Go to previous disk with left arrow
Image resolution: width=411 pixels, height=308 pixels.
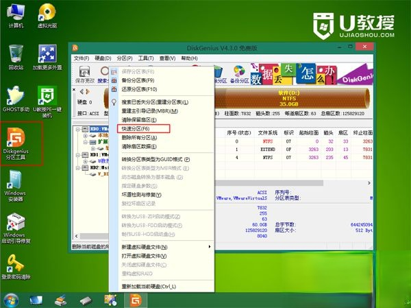pyautogui.click(x=82, y=92)
